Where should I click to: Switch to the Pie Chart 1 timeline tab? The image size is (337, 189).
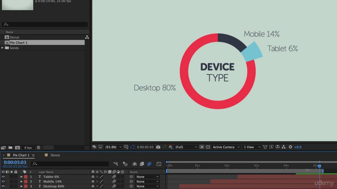(x=21, y=155)
